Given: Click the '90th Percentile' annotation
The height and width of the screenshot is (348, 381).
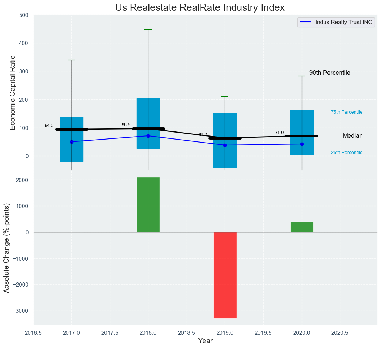Looking at the screenshot, I should coord(330,73).
